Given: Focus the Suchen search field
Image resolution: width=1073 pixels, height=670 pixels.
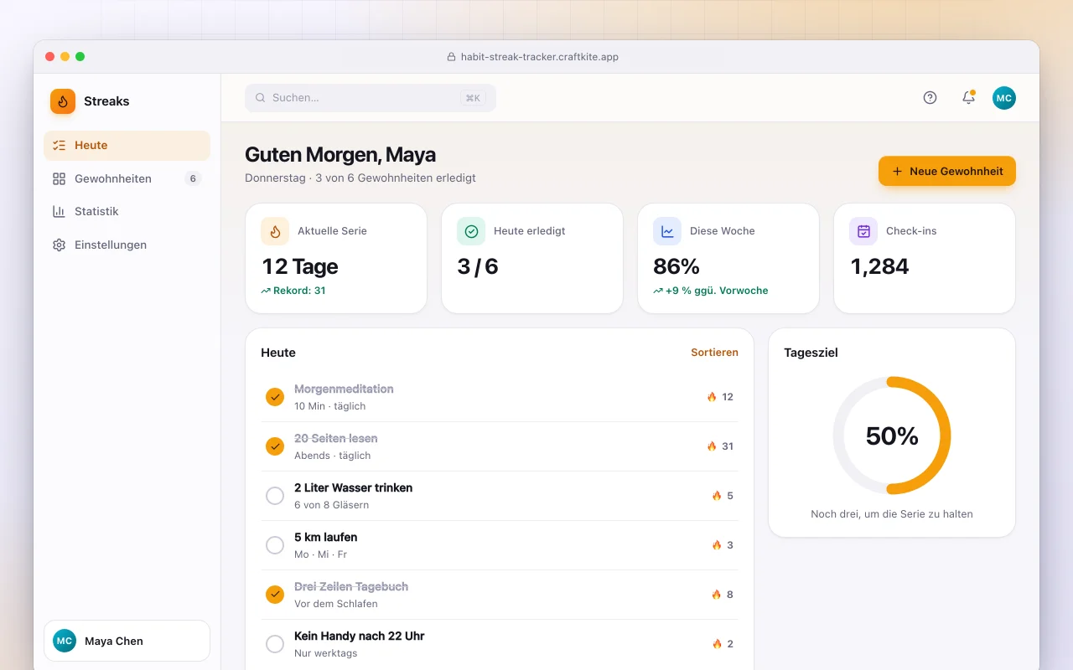Looking at the screenshot, I should [x=371, y=98].
